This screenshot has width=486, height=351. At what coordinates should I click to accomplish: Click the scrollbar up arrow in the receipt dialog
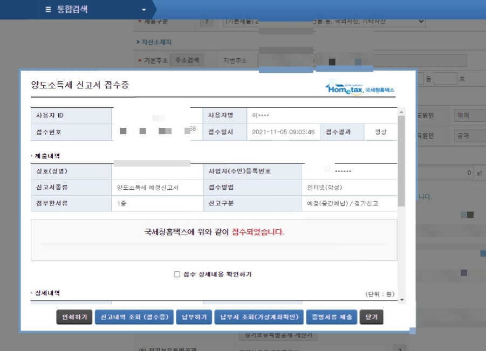point(401,112)
